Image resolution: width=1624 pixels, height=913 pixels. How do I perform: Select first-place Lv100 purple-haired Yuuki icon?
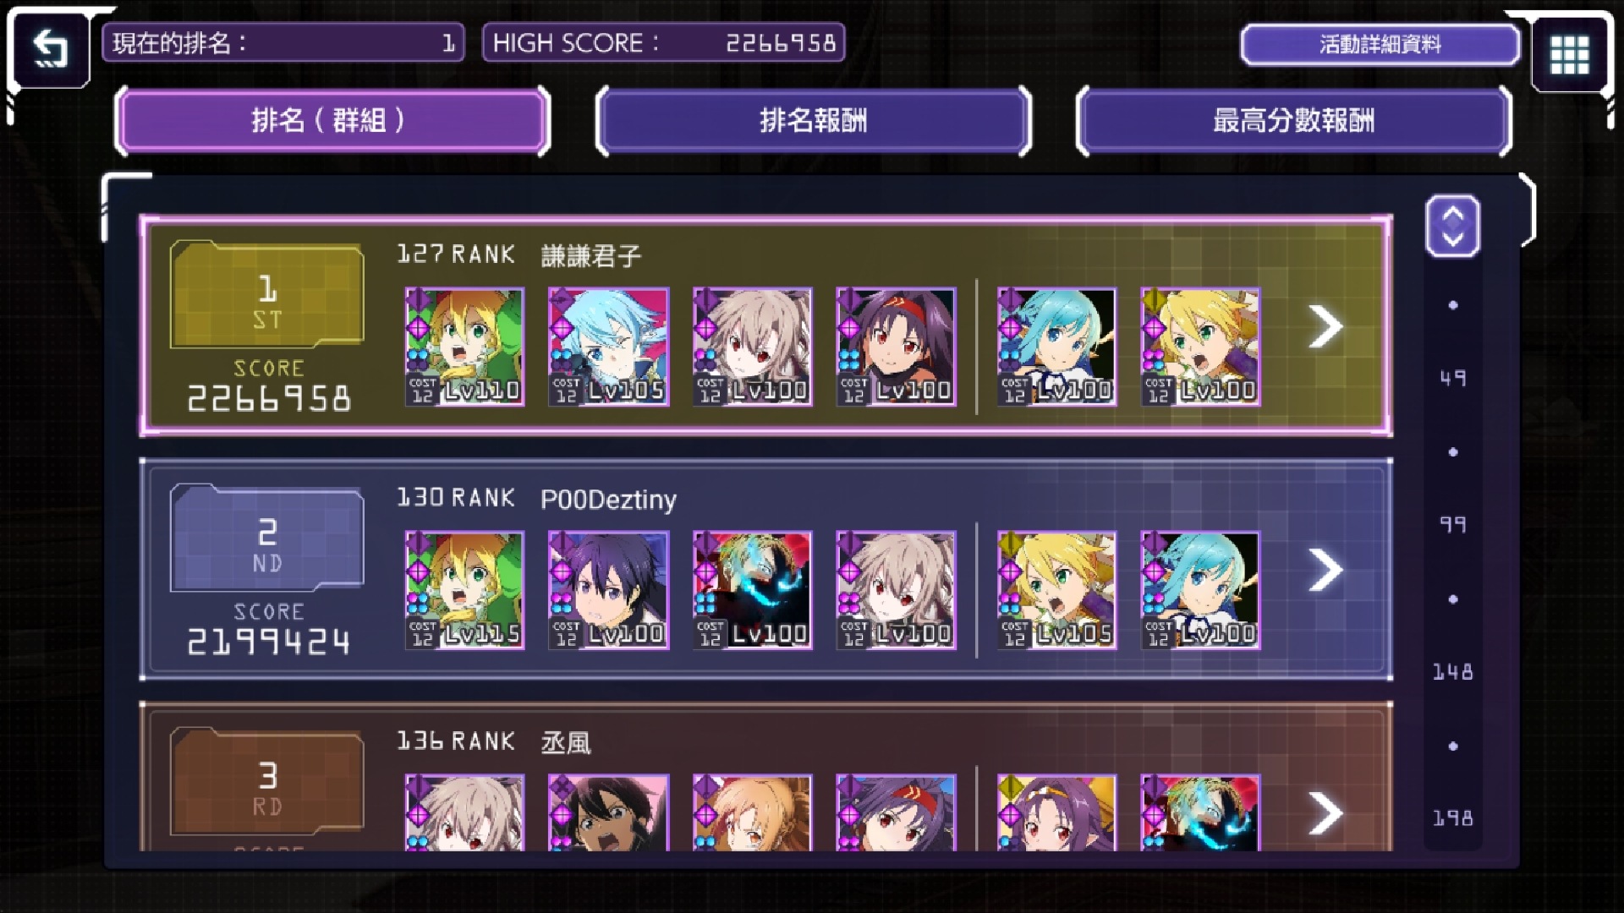pyautogui.click(x=896, y=347)
